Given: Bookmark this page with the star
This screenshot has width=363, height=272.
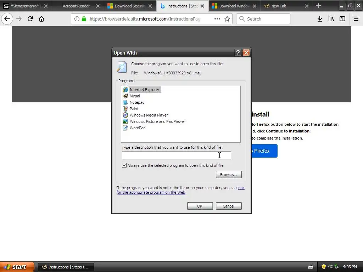Looking at the screenshot, I should click(x=227, y=19).
